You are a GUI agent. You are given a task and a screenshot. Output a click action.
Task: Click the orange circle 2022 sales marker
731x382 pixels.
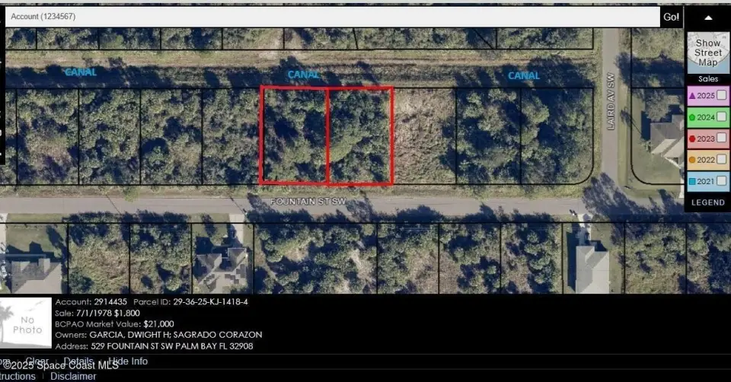[692, 161]
